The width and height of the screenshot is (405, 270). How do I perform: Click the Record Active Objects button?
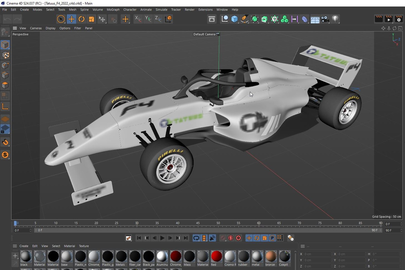point(223,238)
